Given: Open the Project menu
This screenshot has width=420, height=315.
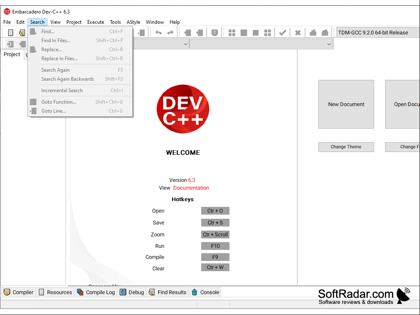Looking at the screenshot, I should [74, 22].
